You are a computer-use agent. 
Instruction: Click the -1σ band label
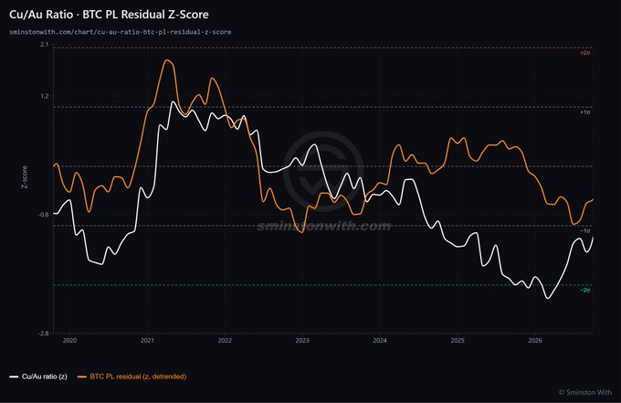[x=585, y=230]
